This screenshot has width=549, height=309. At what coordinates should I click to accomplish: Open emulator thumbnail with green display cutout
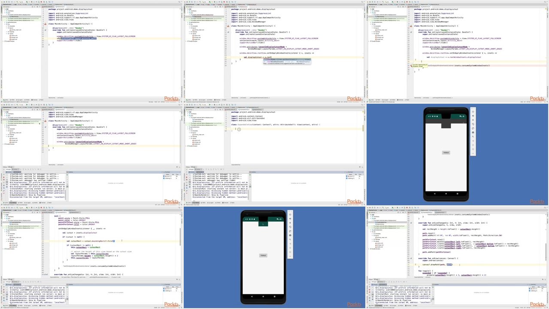click(274, 257)
